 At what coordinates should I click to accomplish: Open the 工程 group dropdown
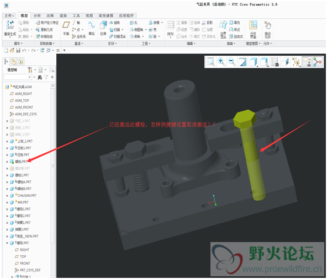[x=146, y=44]
